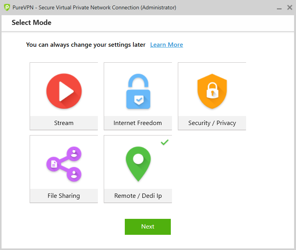Click the green checkmark on Remote tile
Viewport: 296px width, 250px height.
pyautogui.click(x=165, y=142)
